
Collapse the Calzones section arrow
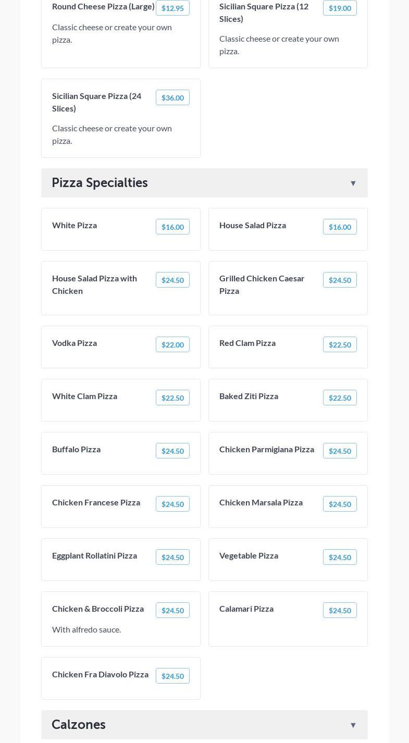pos(353,725)
